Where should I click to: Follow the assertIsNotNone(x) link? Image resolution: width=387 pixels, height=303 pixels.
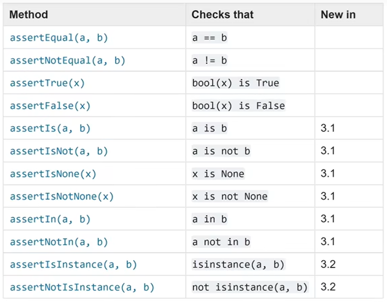point(62,196)
